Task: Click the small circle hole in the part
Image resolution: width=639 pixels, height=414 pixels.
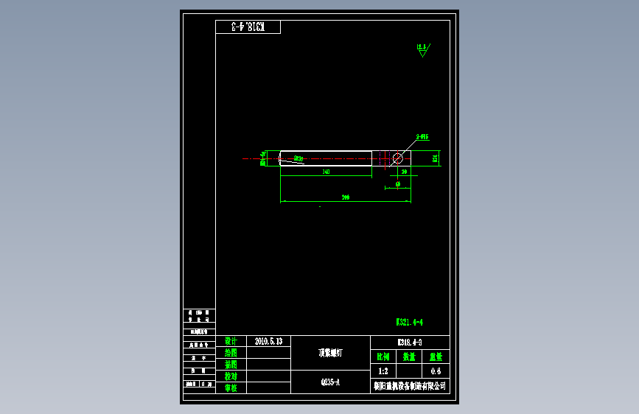Action: point(398,158)
